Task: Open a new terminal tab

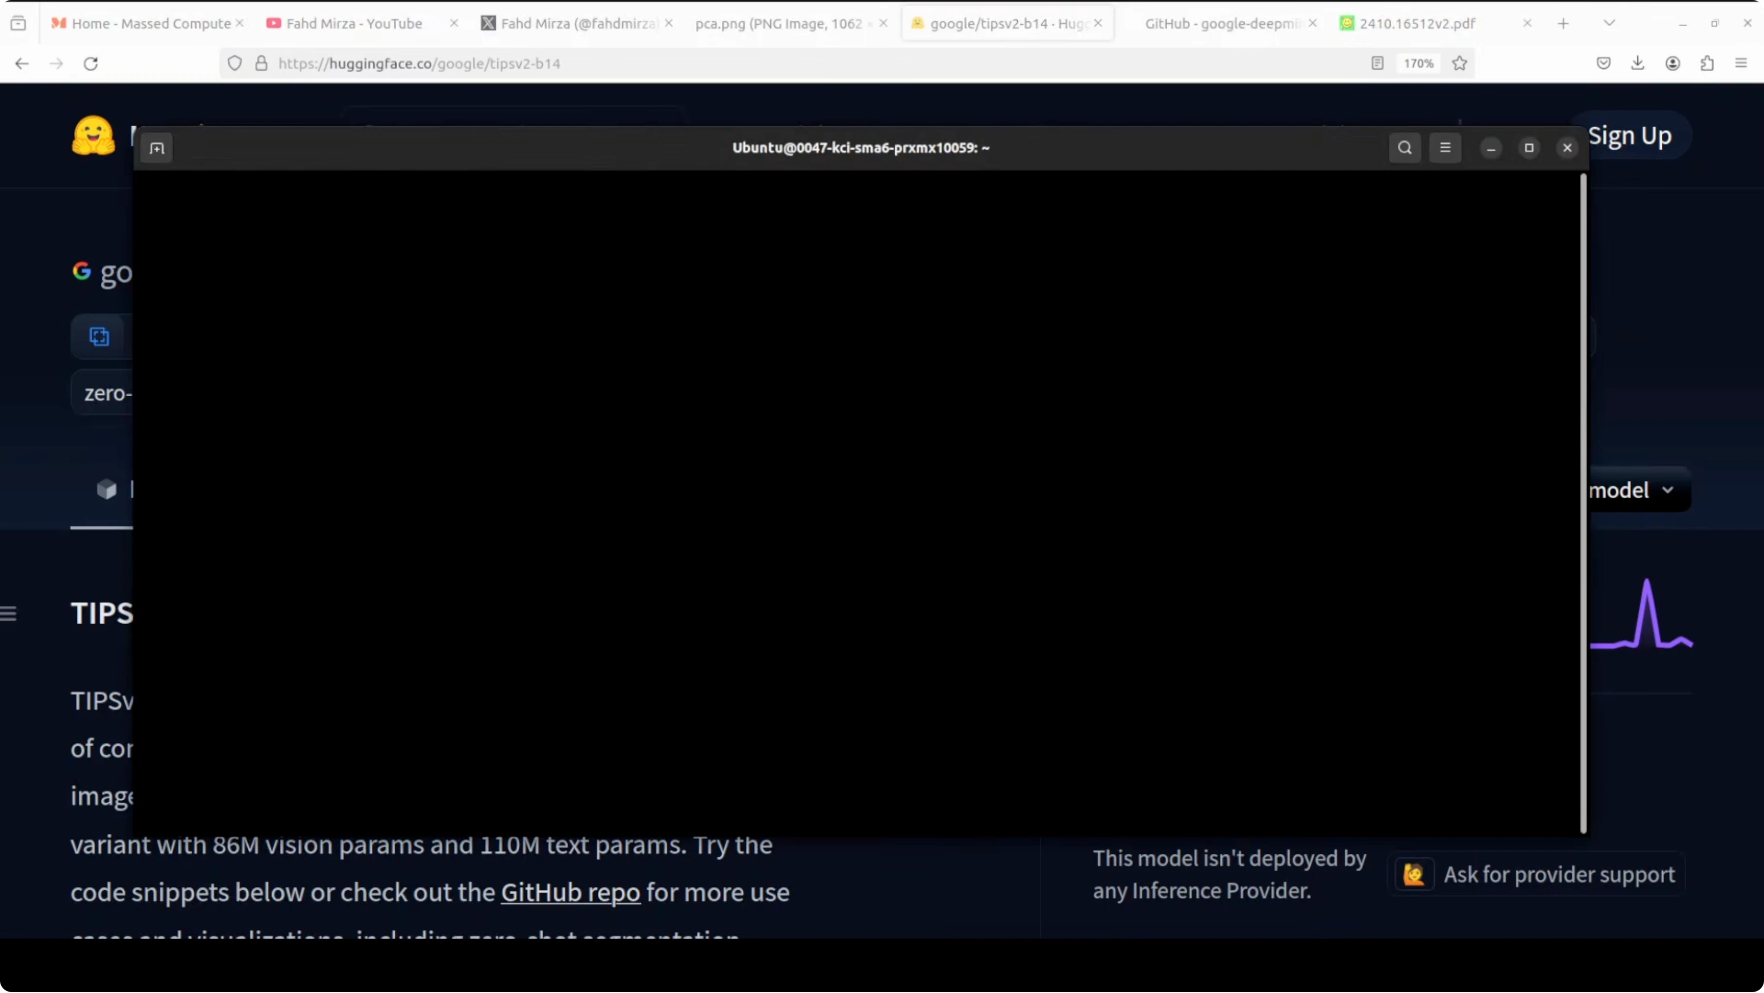Action: [x=157, y=148]
